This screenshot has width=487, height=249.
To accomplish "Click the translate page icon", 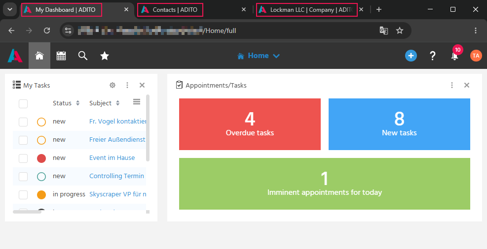I will [x=384, y=31].
